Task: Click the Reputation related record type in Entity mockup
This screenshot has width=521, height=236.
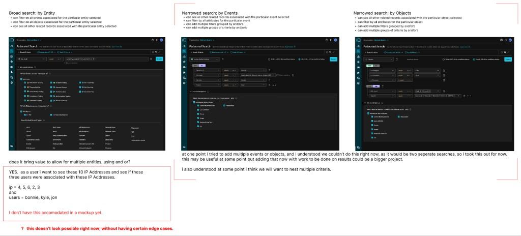Action: [x=135, y=128]
